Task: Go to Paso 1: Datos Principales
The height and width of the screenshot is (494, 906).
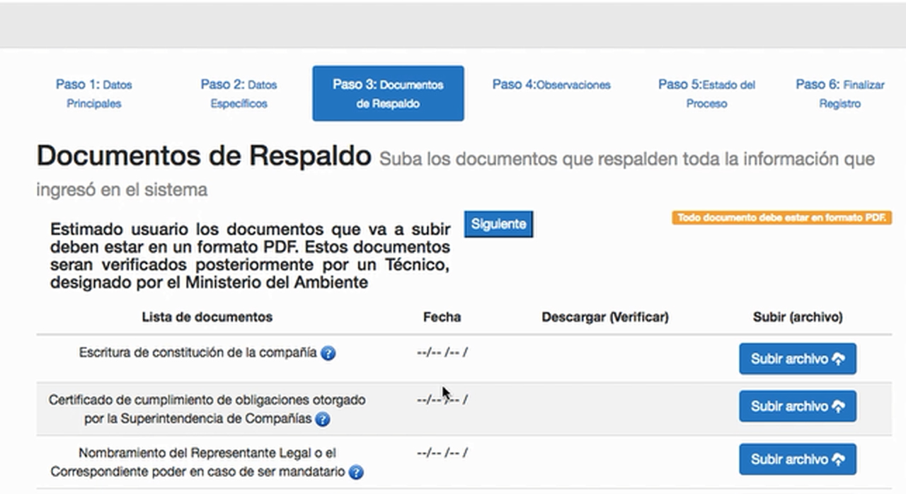Action: (x=94, y=93)
